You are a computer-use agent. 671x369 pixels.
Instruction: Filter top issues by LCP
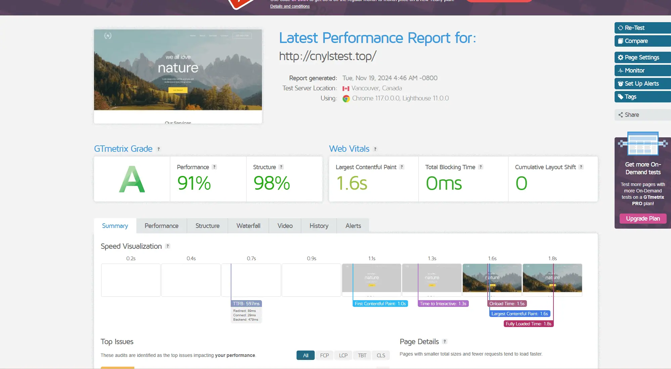(x=343, y=355)
